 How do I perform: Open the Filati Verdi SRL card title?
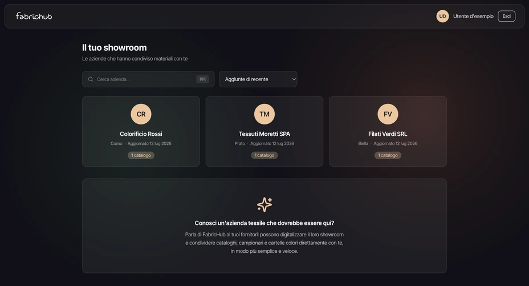pos(388,134)
